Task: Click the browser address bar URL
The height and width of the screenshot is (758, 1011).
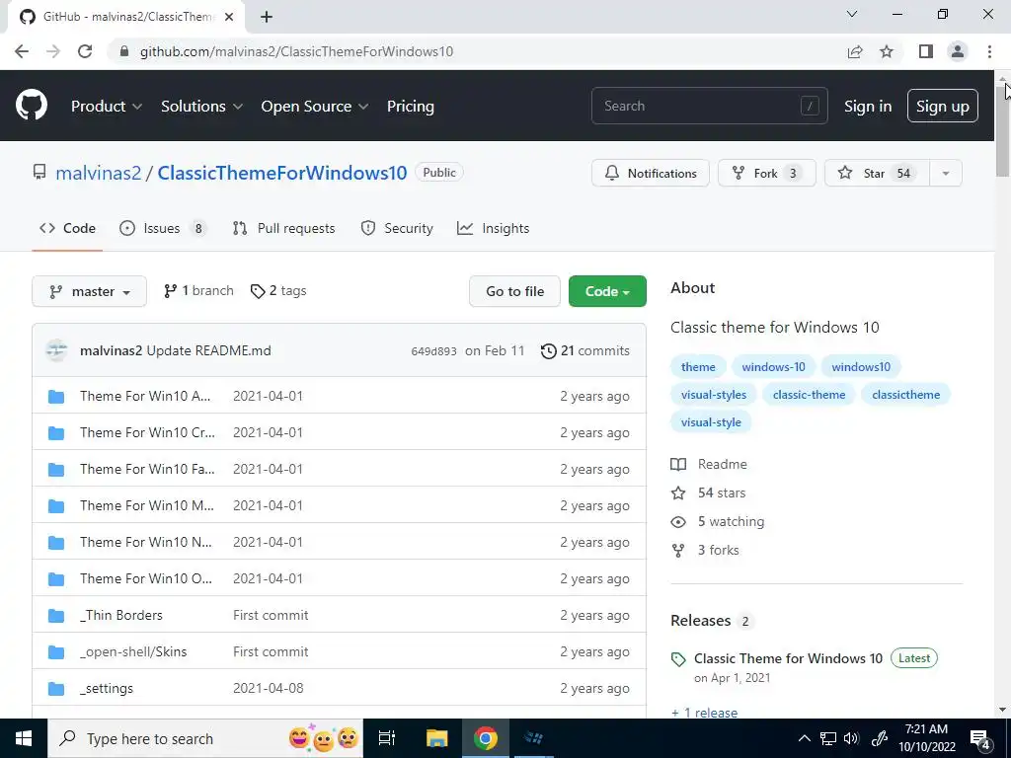Action: 296,51
